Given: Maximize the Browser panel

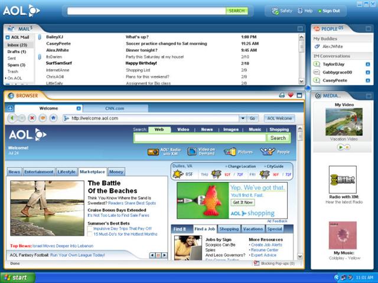Looking at the screenshot, I should pos(299,96).
